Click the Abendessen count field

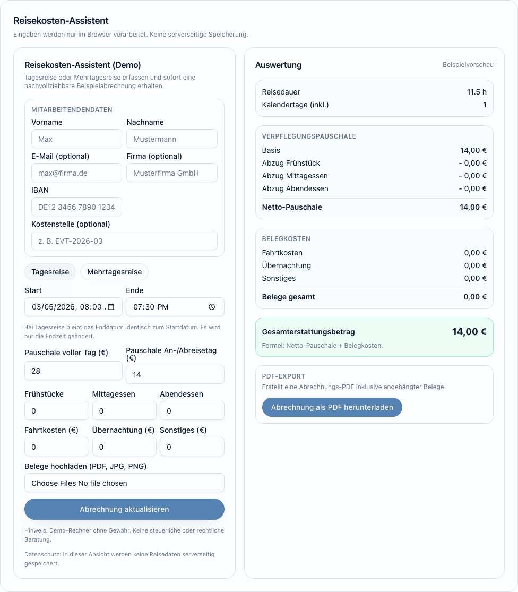[192, 411]
